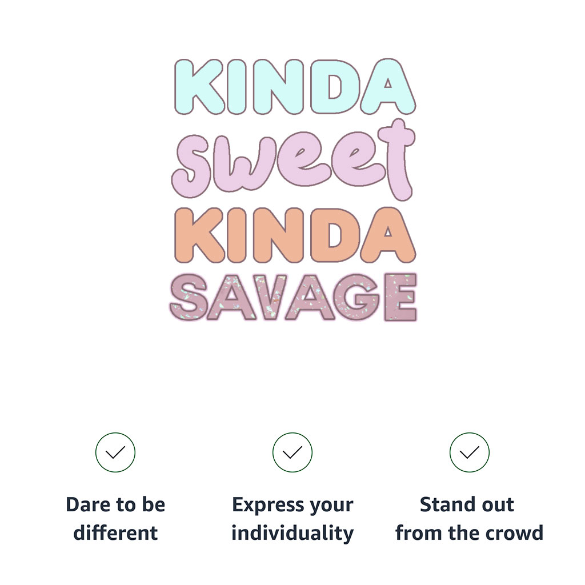This screenshot has width=585, height=585.
Task: Select the letter s in "sweet"
Action: point(194,166)
